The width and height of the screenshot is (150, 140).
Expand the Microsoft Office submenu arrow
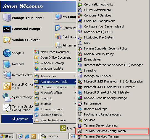(75, 93)
